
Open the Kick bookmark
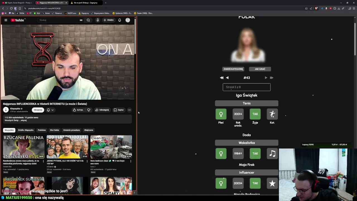37,13
